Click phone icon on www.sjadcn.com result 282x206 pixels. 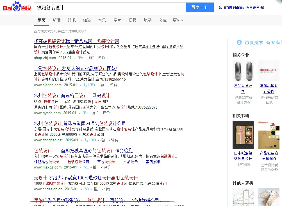click(x=85, y=85)
